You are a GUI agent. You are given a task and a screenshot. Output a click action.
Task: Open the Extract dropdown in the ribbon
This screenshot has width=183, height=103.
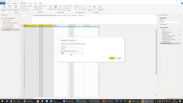[40, 8]
